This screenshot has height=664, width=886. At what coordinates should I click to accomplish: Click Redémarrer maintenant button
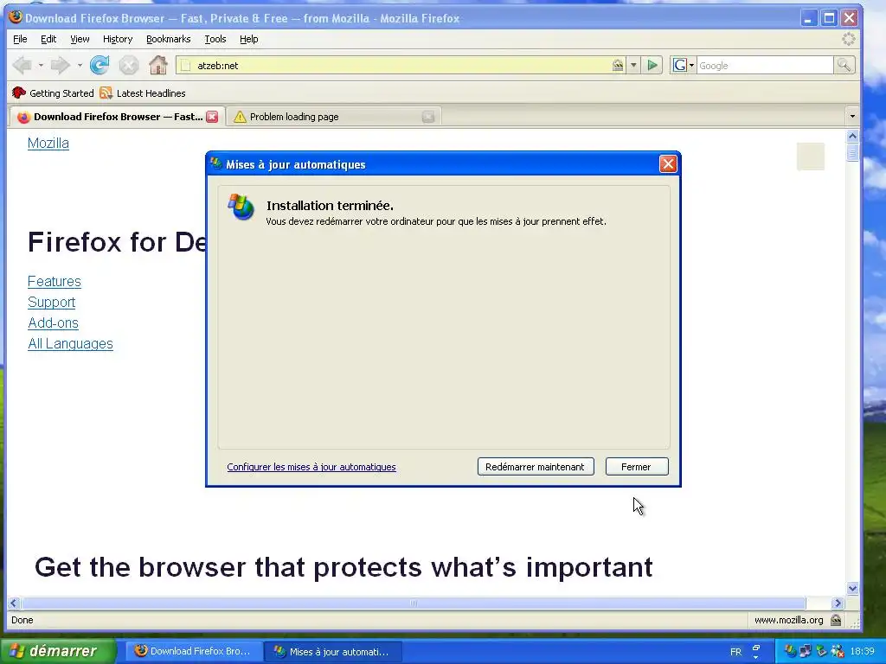click(x=535, y=467)
